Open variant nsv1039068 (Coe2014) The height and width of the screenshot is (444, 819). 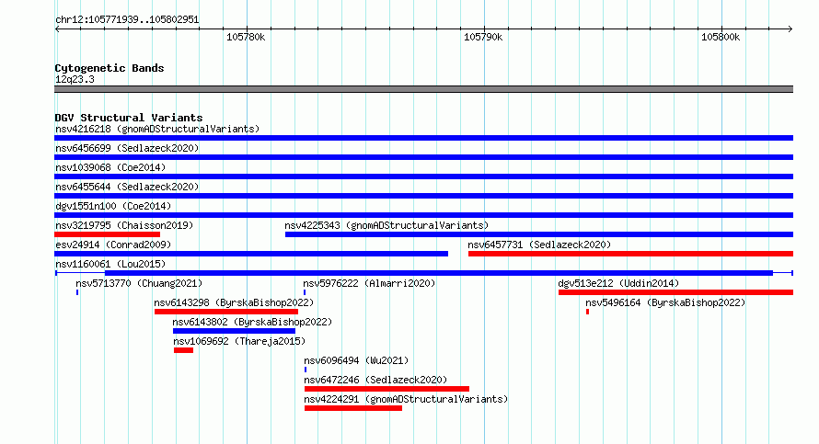pos(110,167)
